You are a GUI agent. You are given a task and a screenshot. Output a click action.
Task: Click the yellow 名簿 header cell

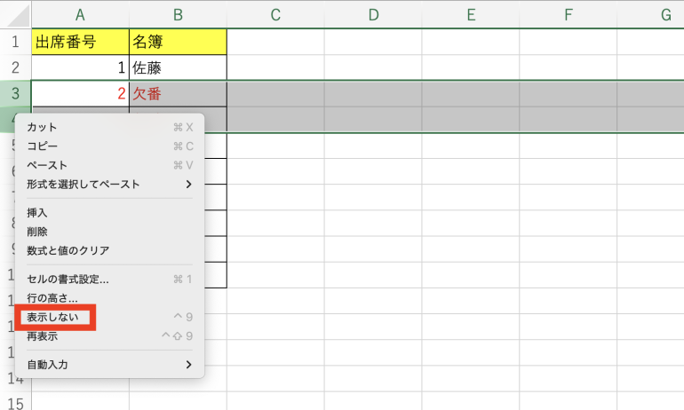tap(178, 42)
